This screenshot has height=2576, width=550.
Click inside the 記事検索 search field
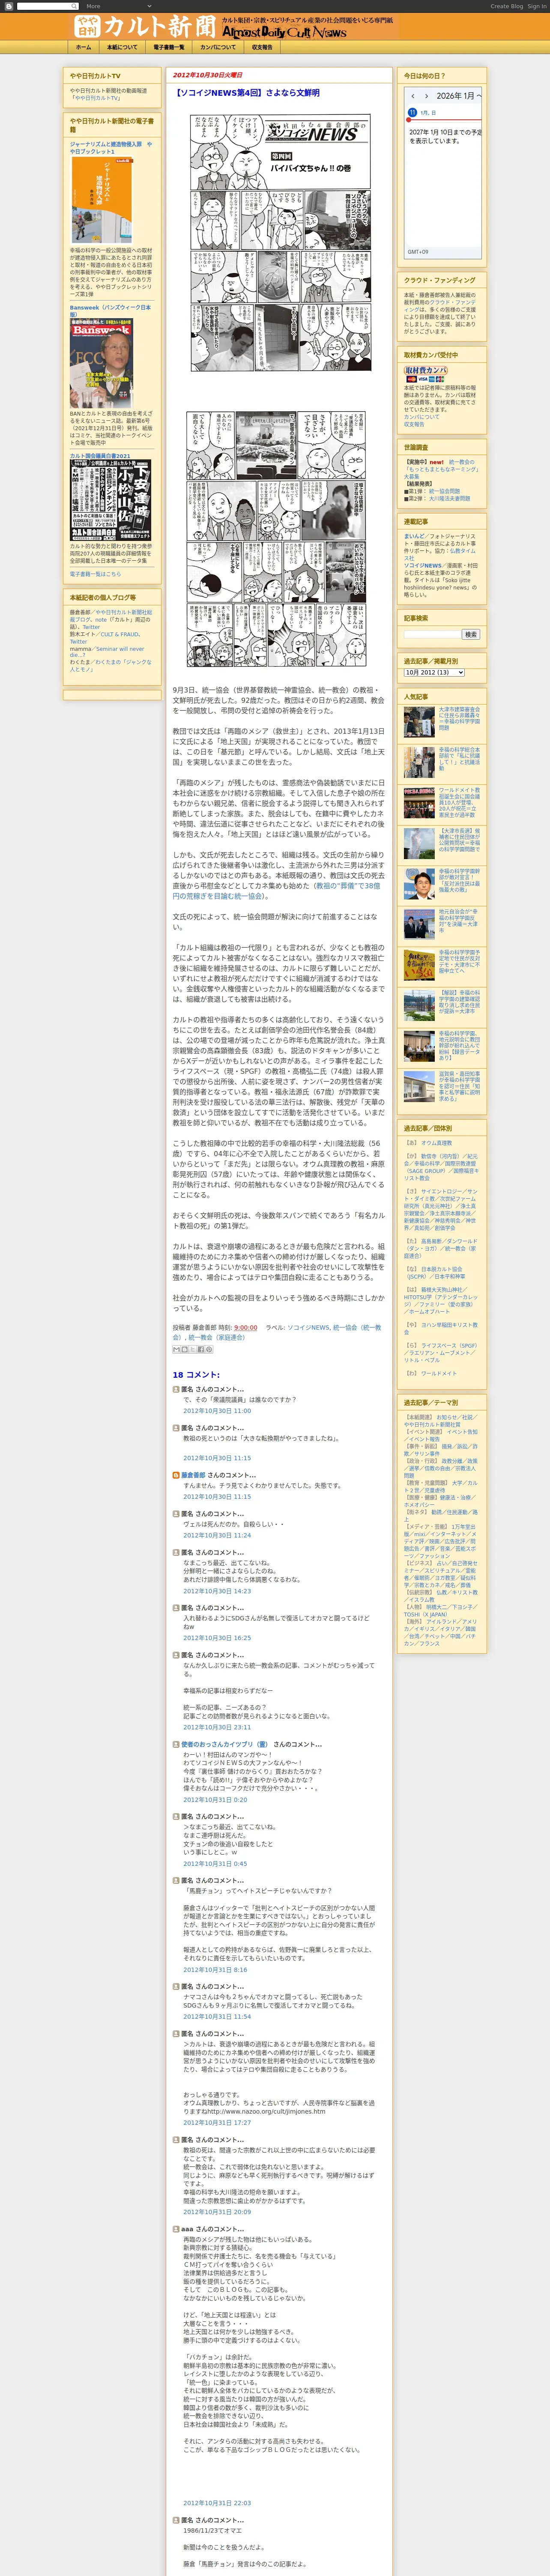tap(431, 634)
